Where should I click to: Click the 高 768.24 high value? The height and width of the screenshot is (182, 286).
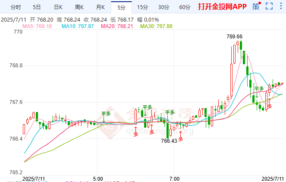[69, 20]
